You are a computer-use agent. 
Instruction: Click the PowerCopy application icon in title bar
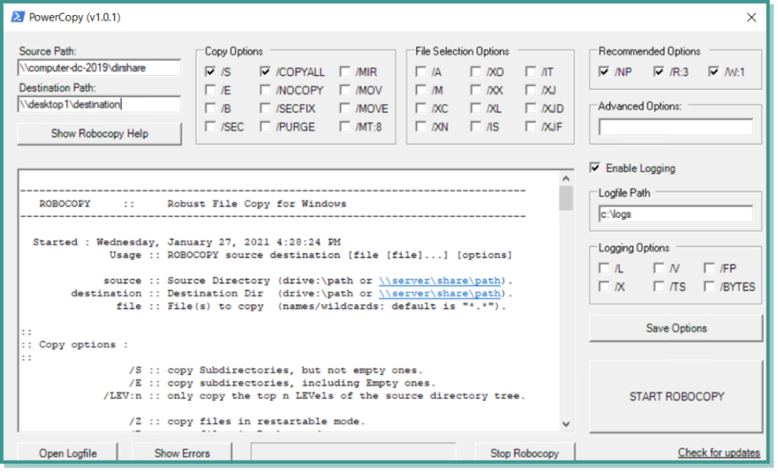coord(17,17)
